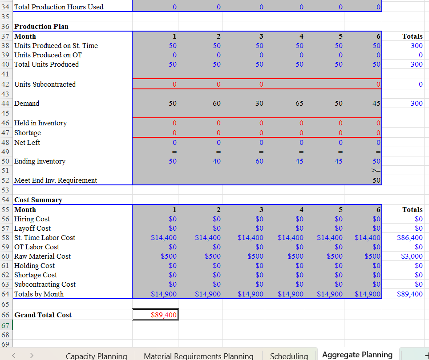Click Totals header in Production Plan
The height and width of the screenshot is (360, 429).
[x=412, y=36]
